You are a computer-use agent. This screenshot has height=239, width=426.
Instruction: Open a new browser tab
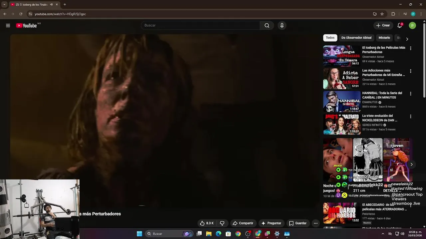[65, 5]
